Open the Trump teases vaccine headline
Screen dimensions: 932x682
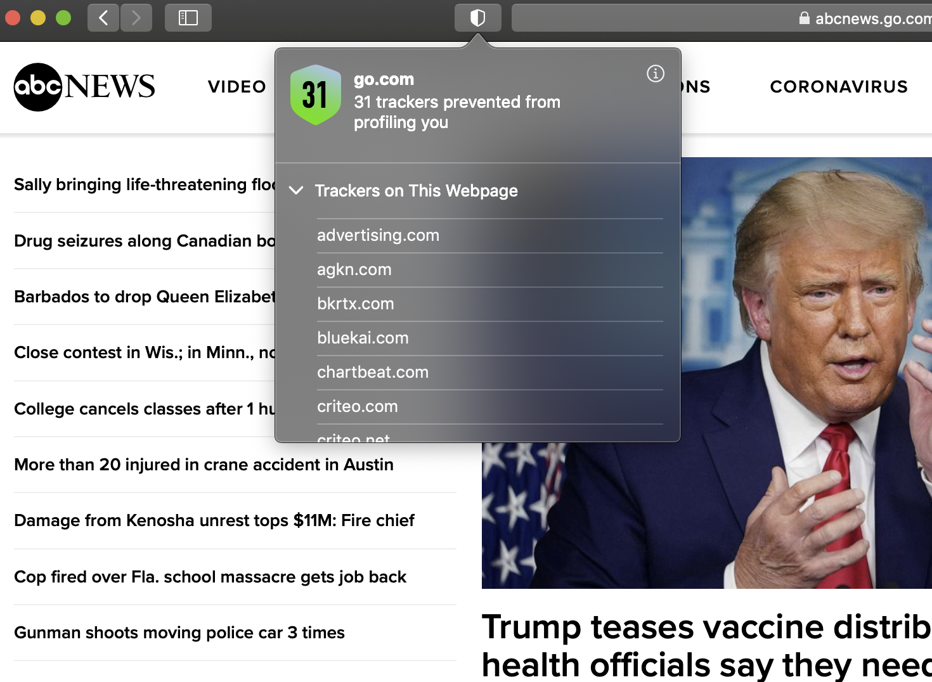pos(707,645)
